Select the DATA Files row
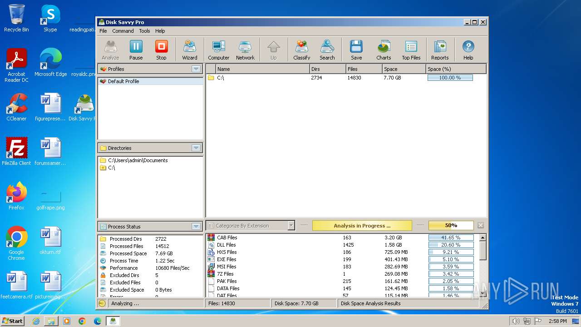 343,288
